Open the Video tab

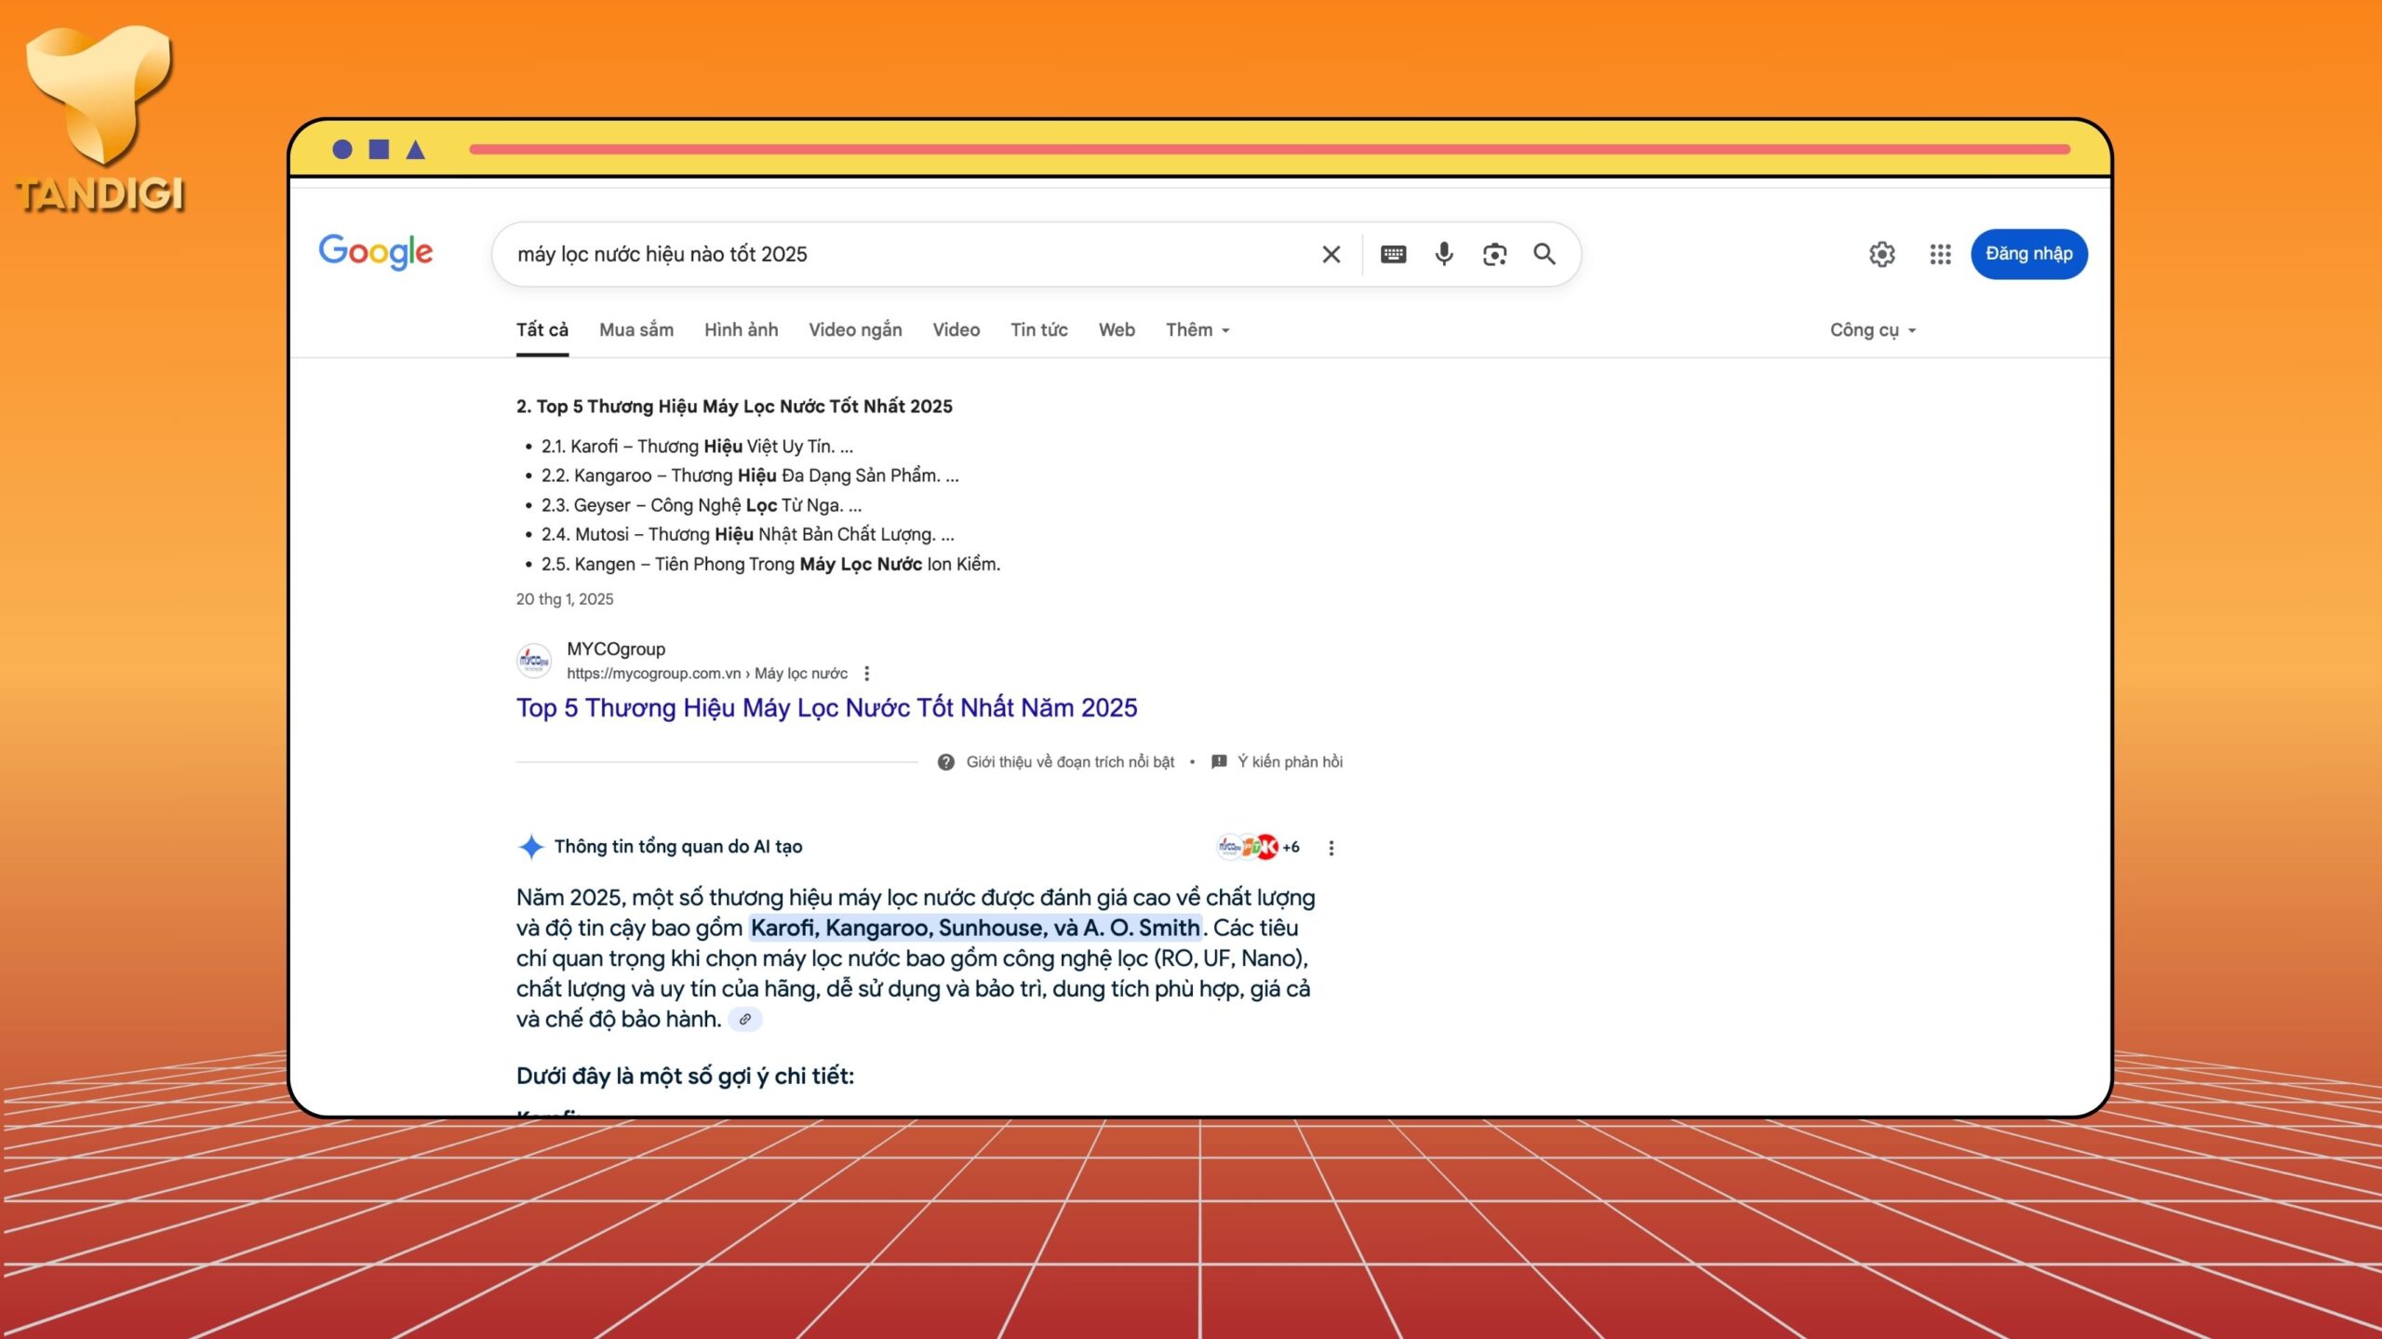pyautogui.click(x=957, y=330)
